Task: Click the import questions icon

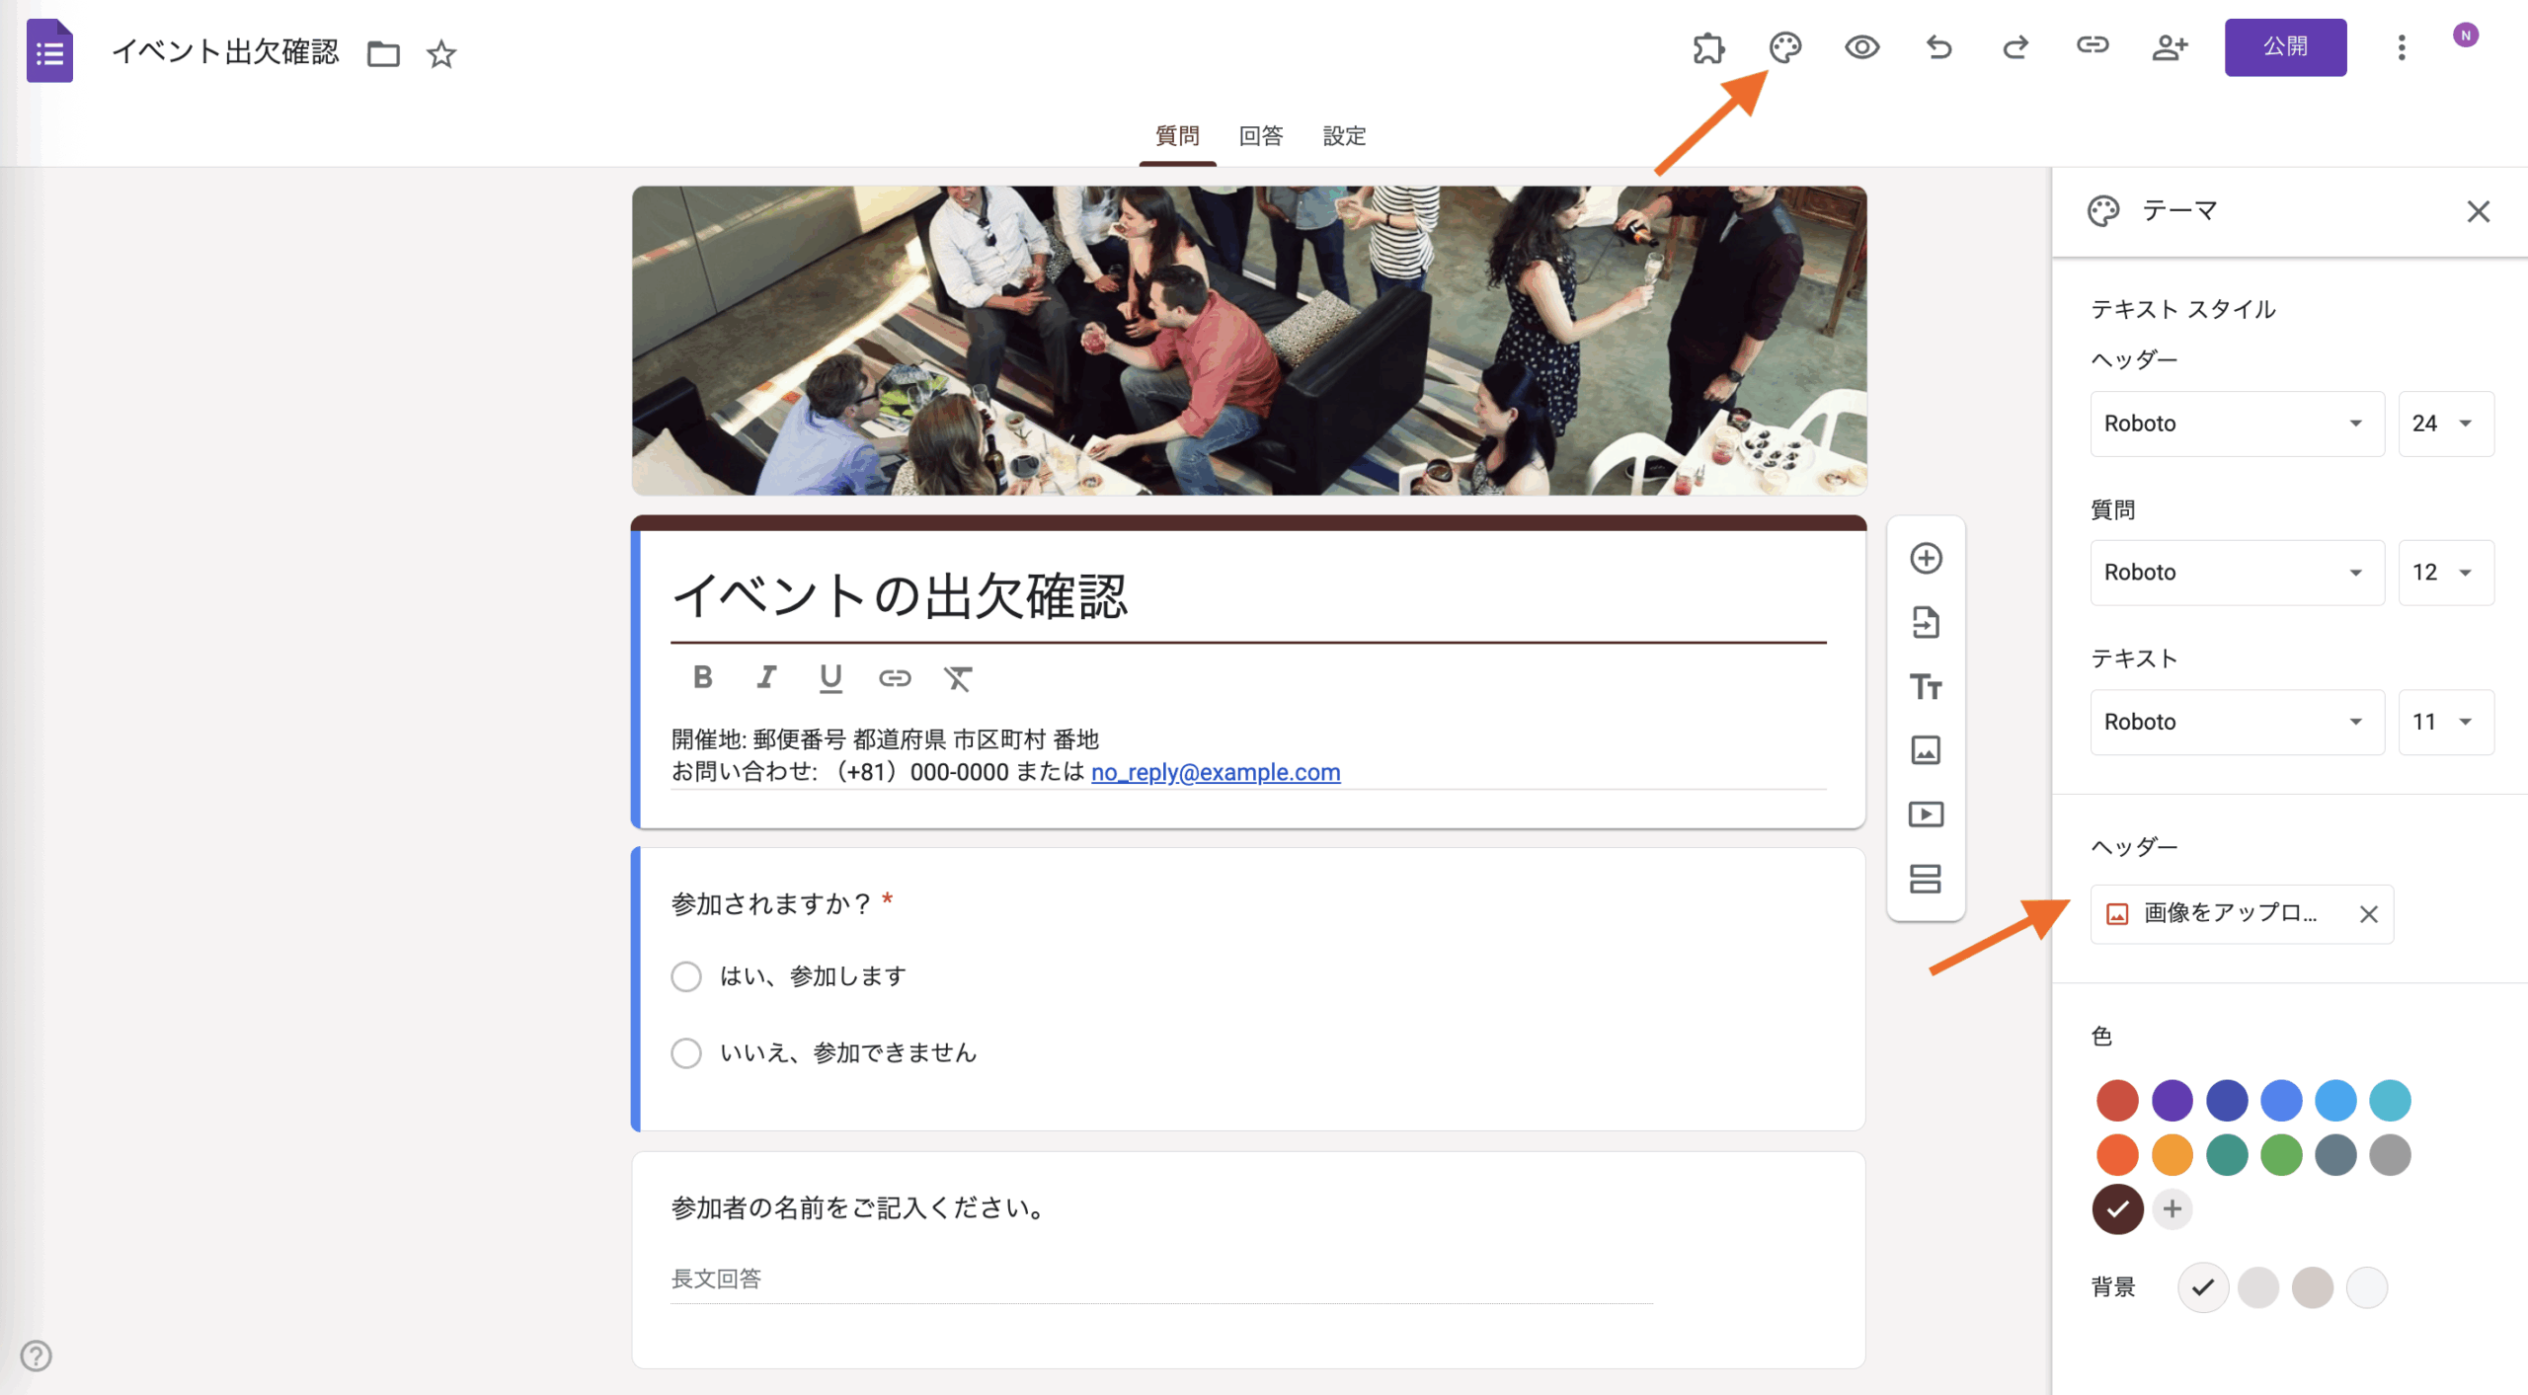Action: point(1925,622)
